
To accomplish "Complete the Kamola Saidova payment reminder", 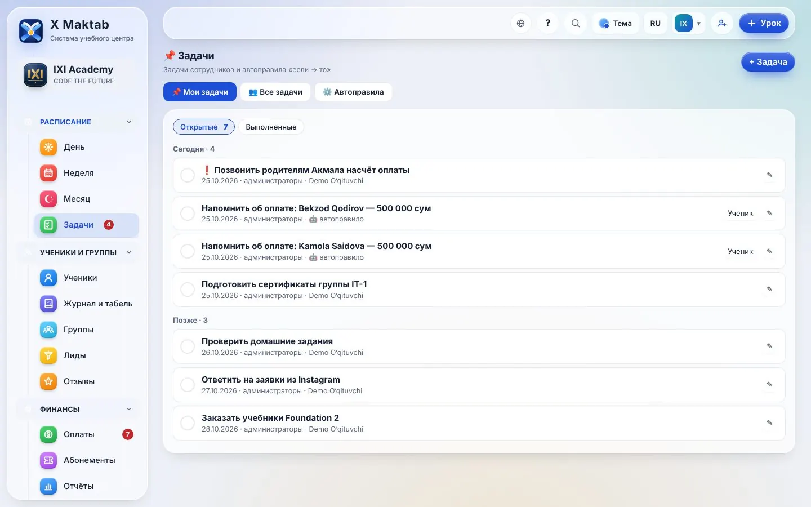I will [188, 251].
